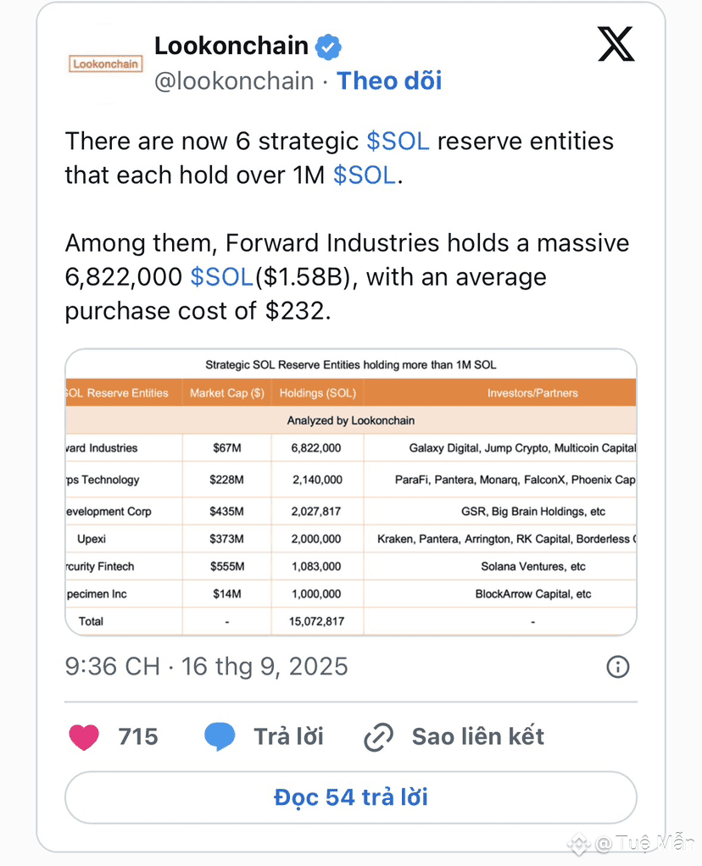
Task: Click the Trả lời reply label
Action: (x=288, y=736)
